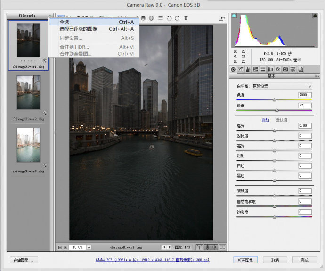
Task: Rotate image 90° clockwise
Action: pos(177,18)
